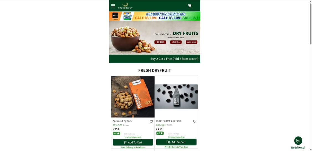Click the scrollbar down arrow
The width and height of the screenshot is (312, 151).
(310, 150)
